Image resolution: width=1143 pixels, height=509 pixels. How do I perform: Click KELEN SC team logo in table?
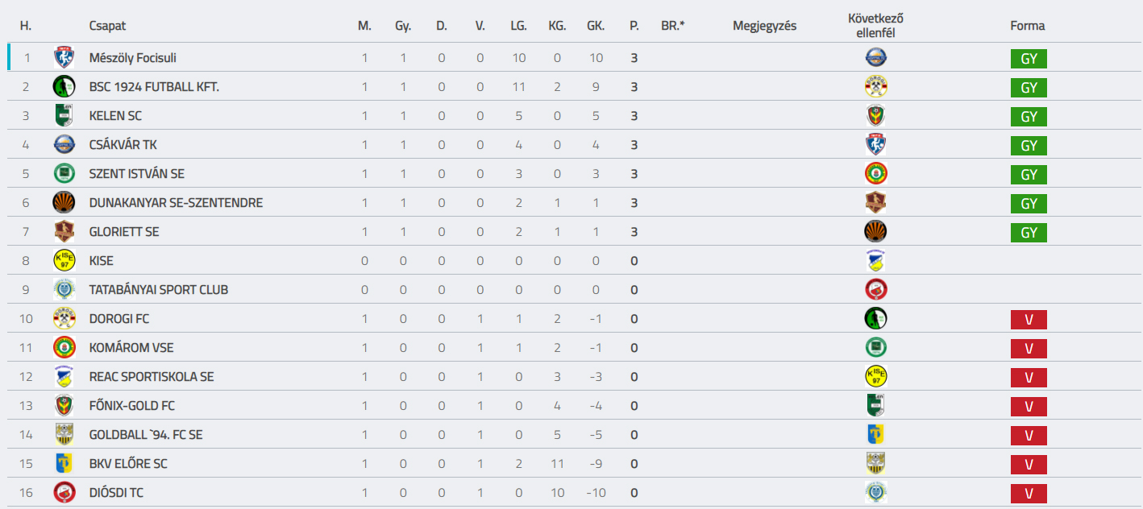click(64, 116)
